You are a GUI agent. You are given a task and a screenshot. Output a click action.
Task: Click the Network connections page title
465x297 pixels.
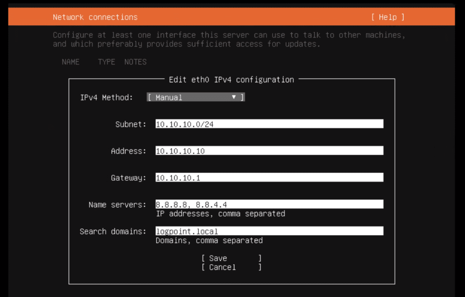(x=95, y=17)
